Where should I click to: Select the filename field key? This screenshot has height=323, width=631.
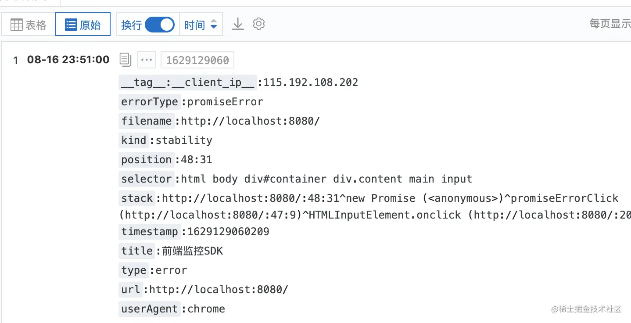coord(147,121)
